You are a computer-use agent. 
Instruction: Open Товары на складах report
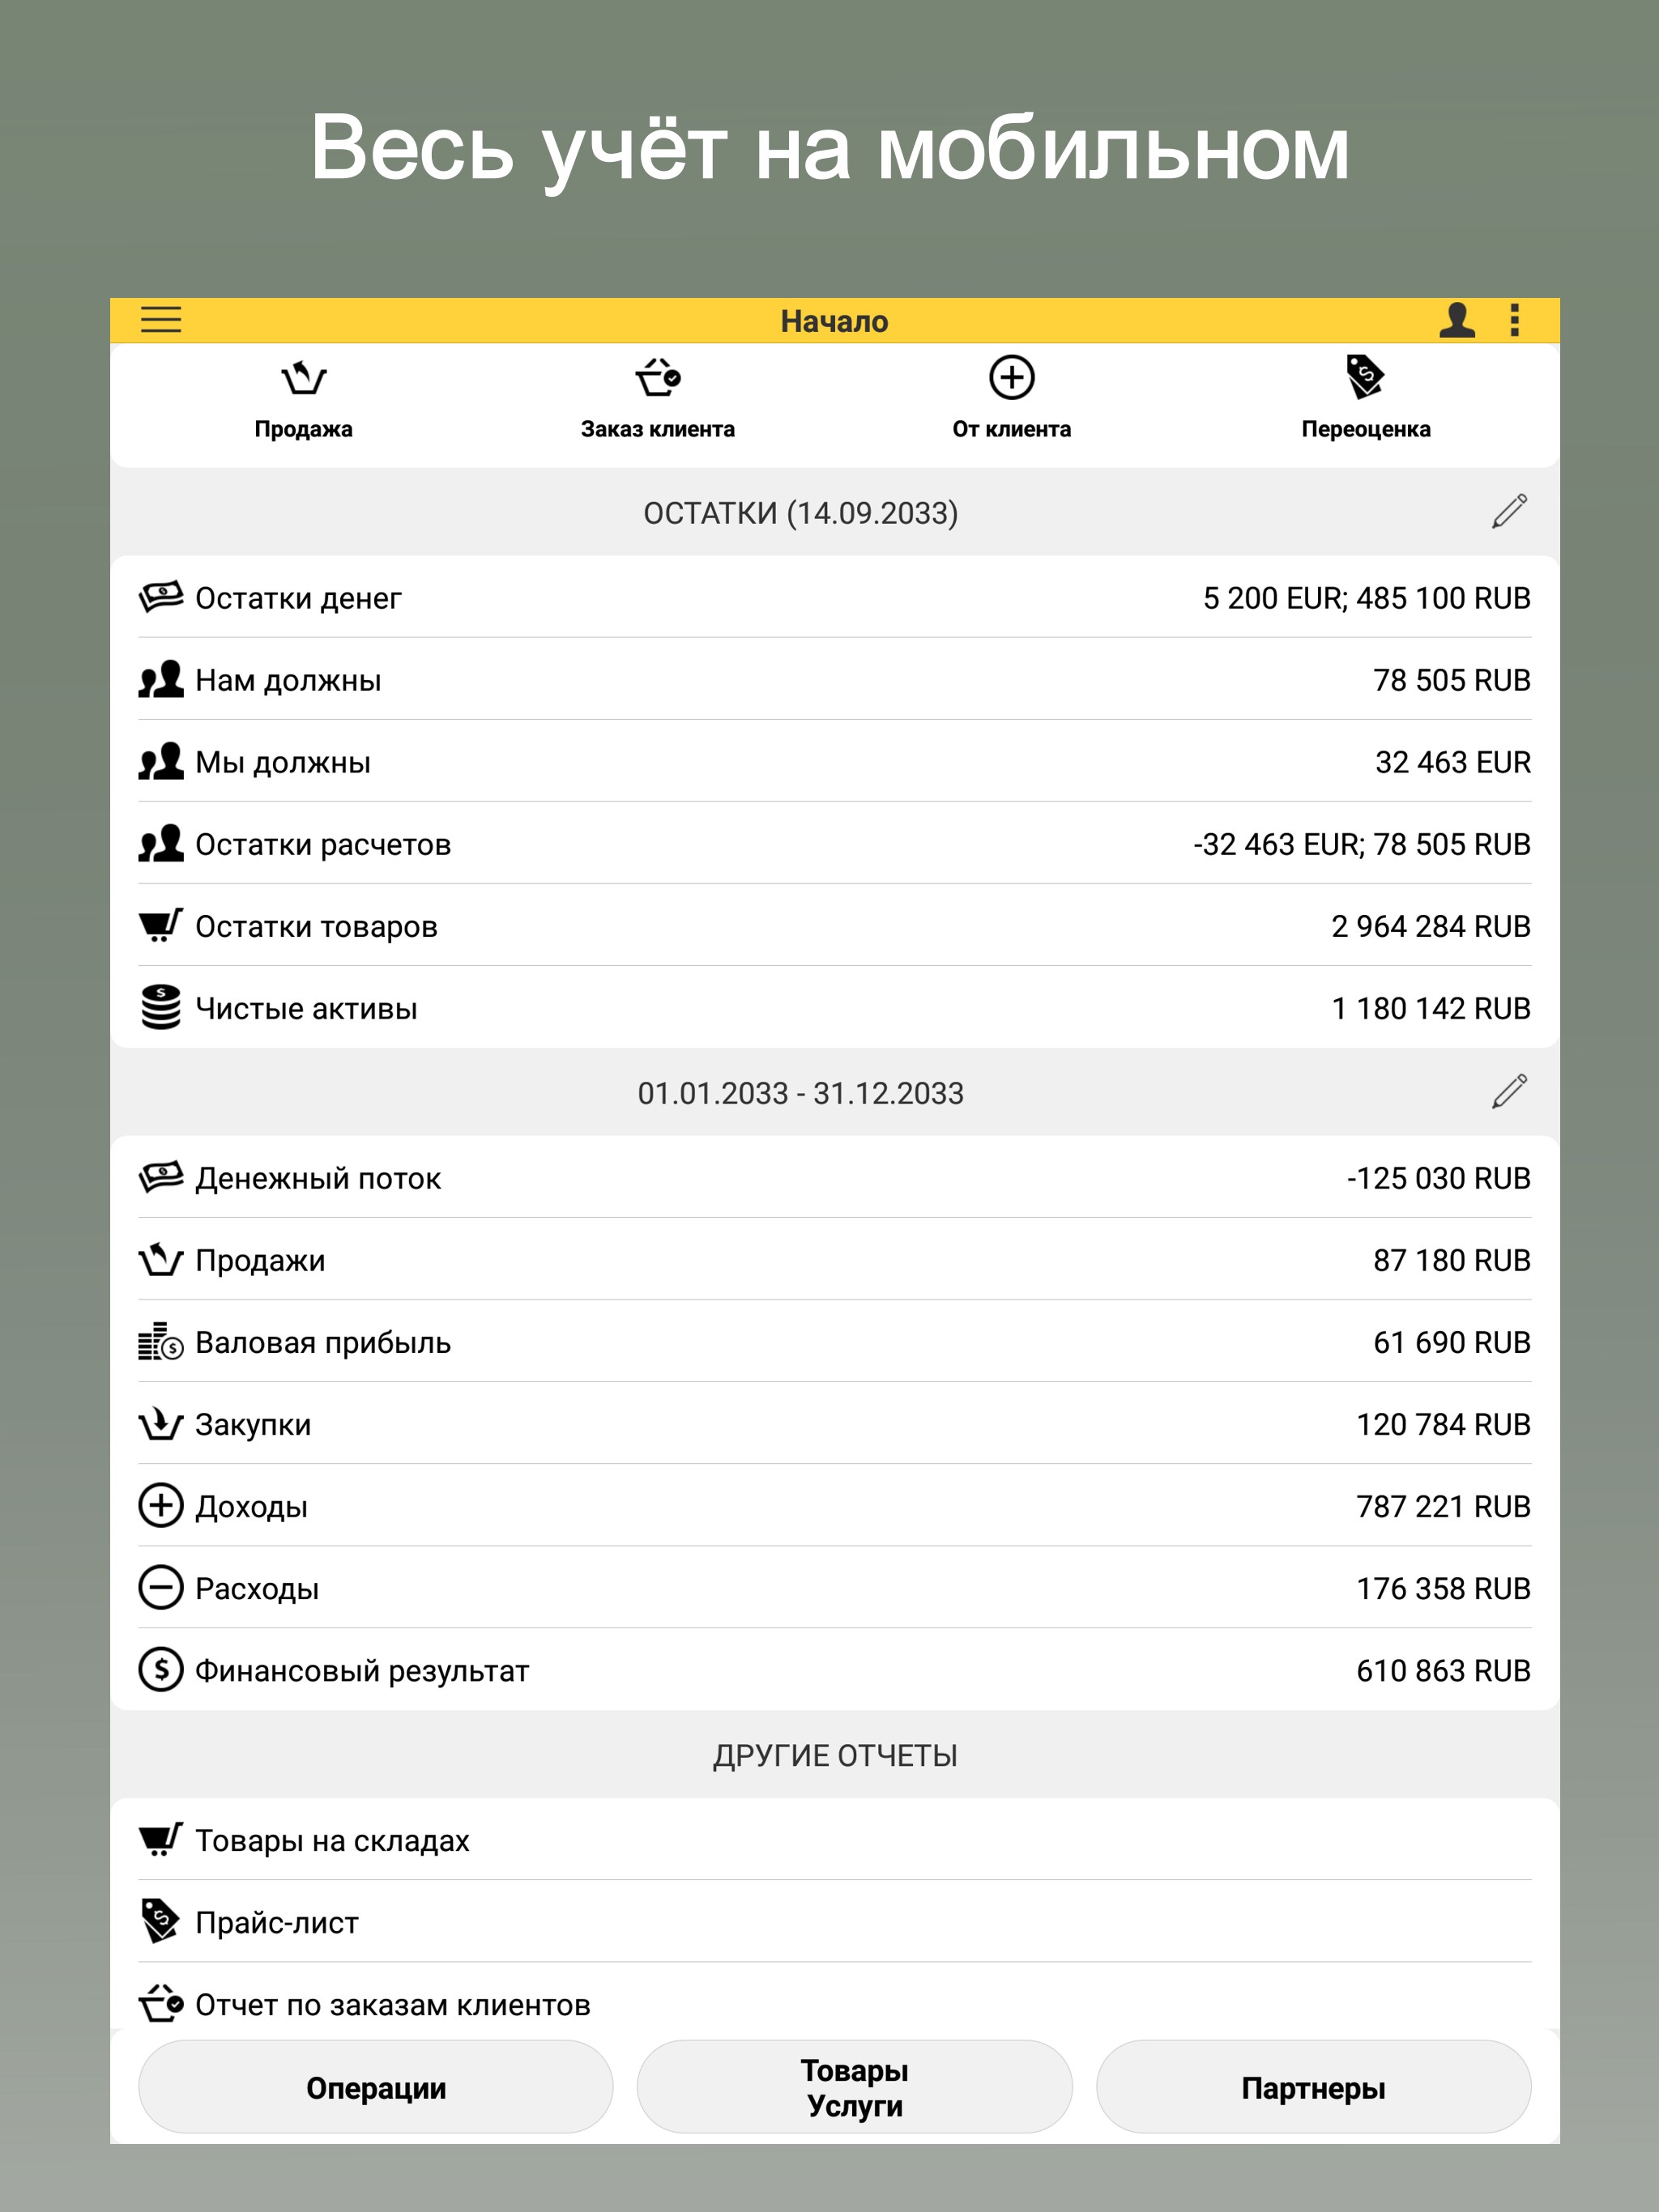click(x=834, y=1839)
